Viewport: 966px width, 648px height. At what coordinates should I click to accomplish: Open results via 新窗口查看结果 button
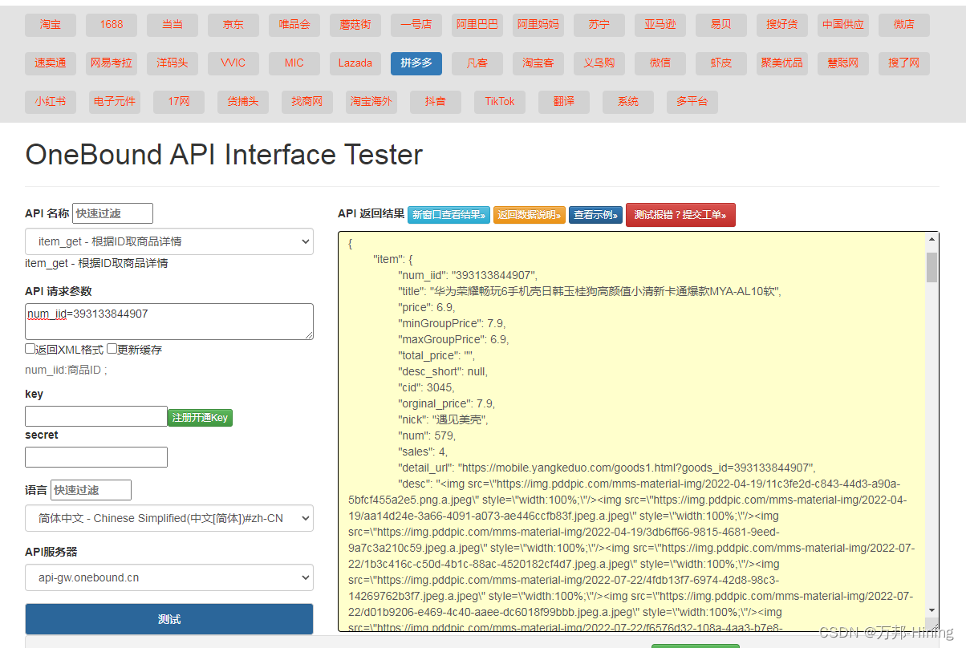448,215
